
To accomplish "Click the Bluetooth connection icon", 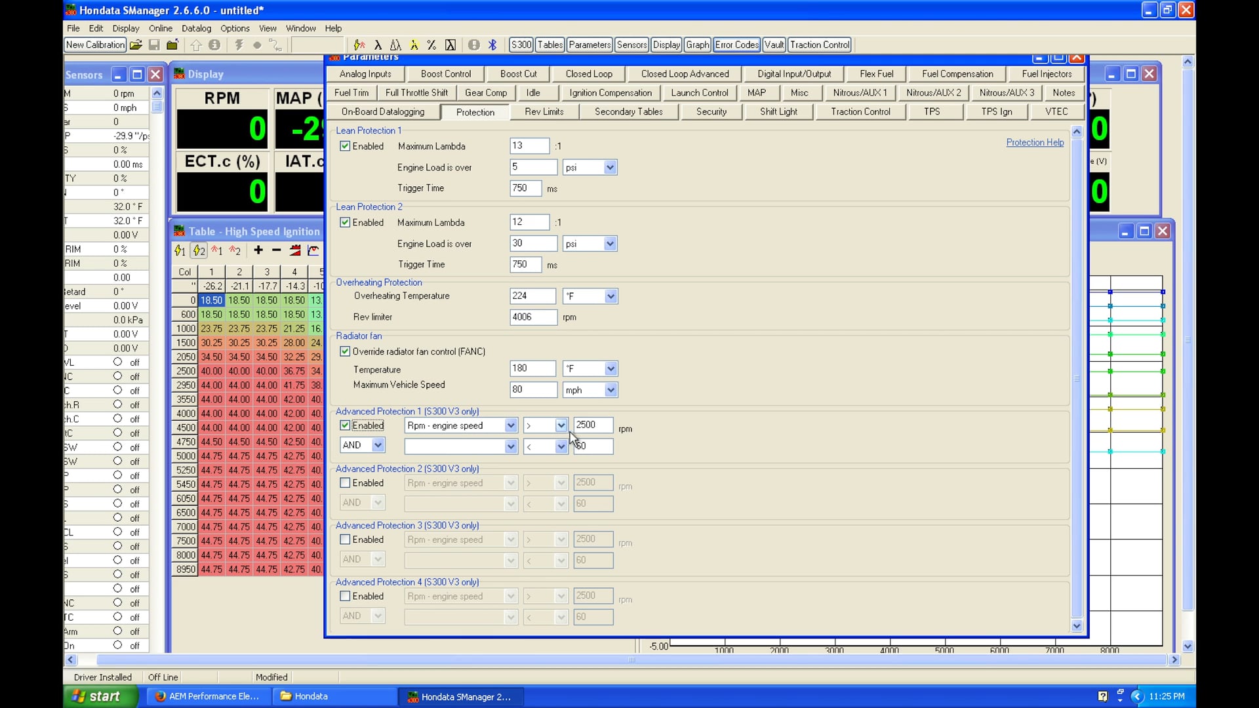I will pos(492,45).
